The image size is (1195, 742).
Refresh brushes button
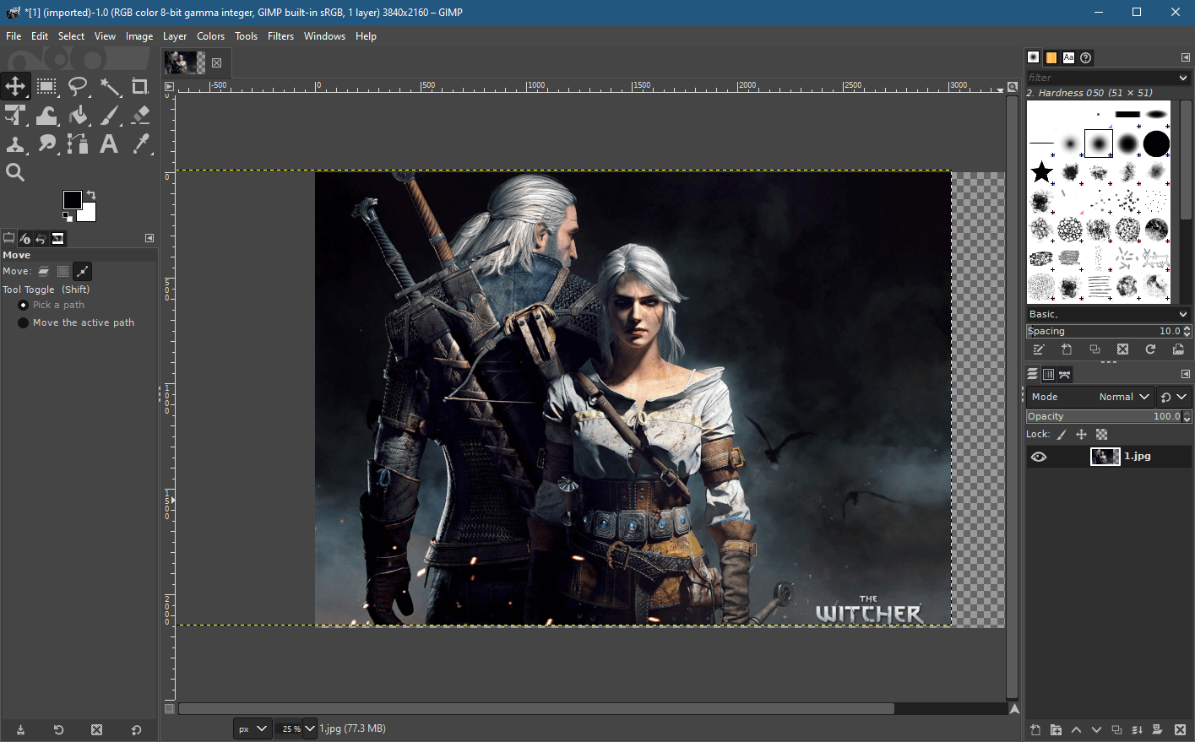coord(1150,349)
